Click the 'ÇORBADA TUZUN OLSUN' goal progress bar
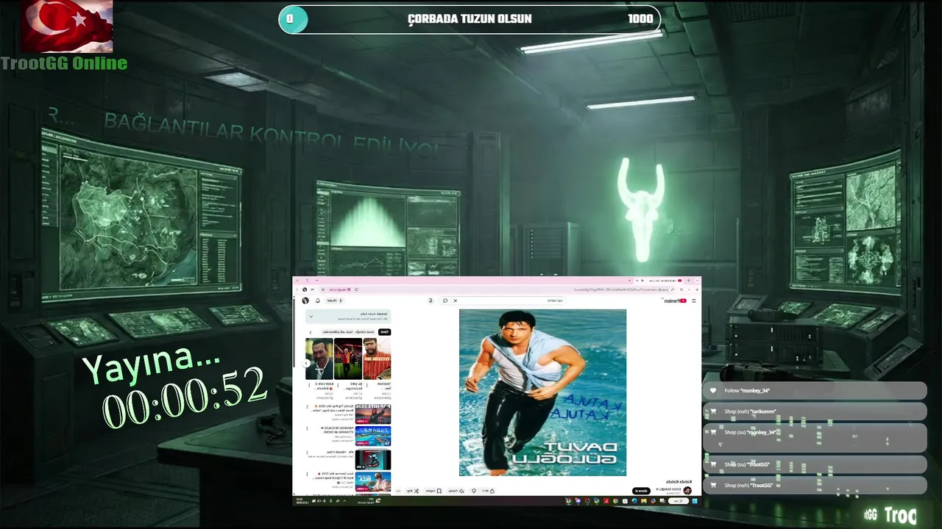This screenshot has width=942, height=529. tap(470, 19)
